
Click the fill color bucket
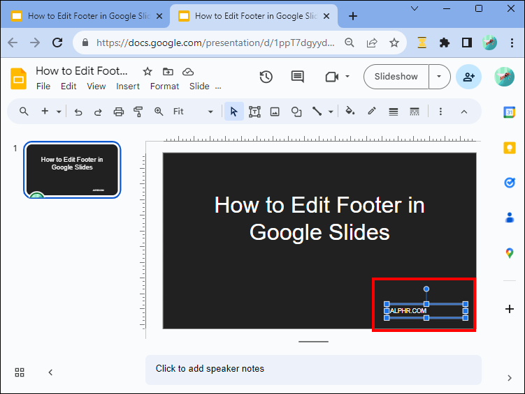coord(350,112)
